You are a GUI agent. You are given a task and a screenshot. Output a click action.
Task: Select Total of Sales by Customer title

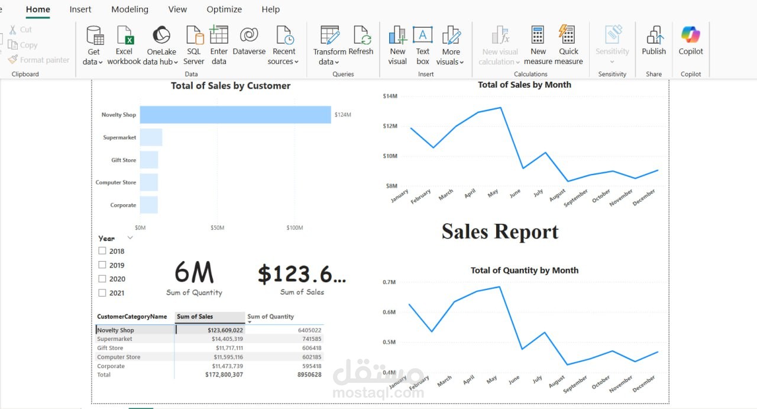point(231,86)
